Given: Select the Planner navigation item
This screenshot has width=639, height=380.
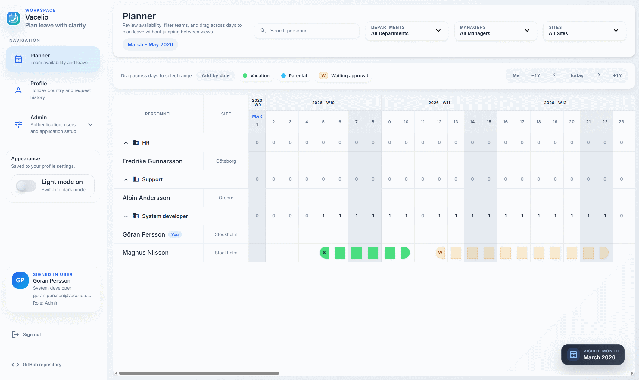Looking at the screenshot, I should point(53,59).
